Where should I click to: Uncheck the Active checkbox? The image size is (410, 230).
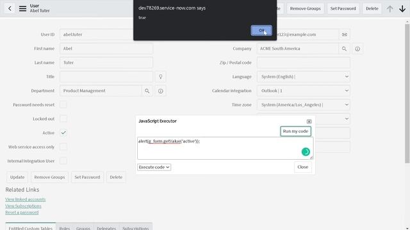[x=63, y=133]
